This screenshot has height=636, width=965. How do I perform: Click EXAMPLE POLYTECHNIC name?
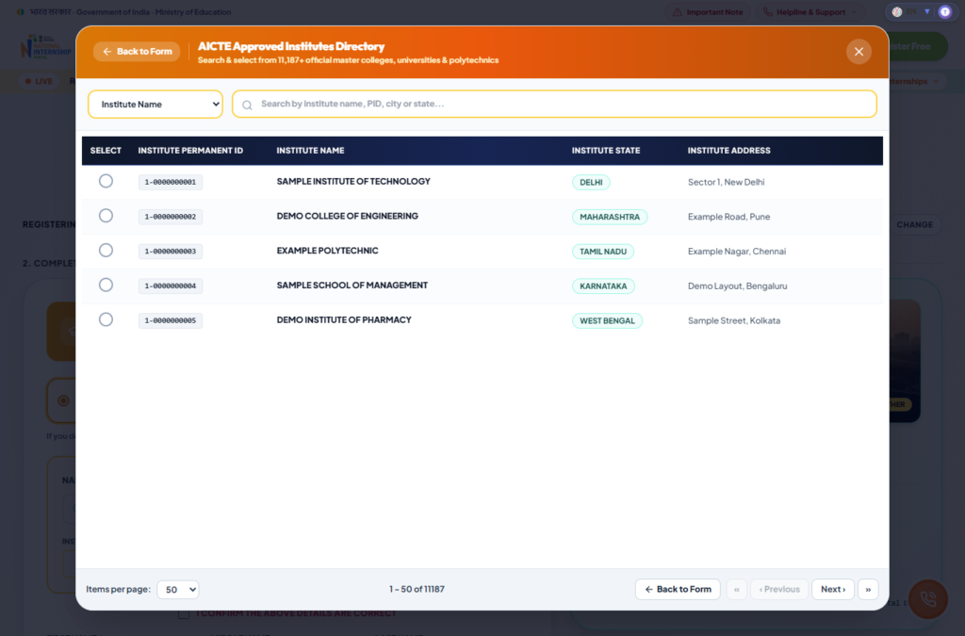[327, 251]
